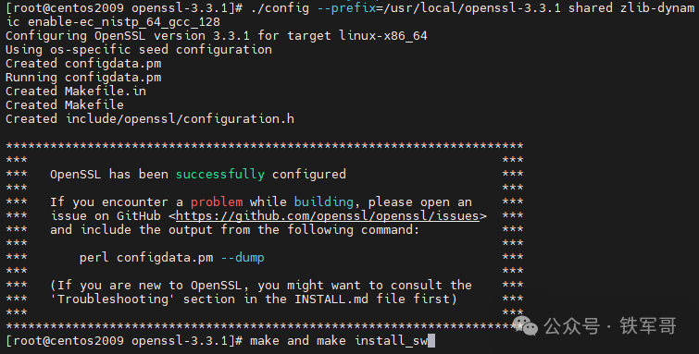Click the WeChat logo in the watermark

coord(525,326)
